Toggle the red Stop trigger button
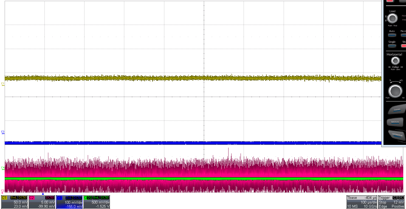The width and height of the screenshot is (406, 209). coord(404,46)
